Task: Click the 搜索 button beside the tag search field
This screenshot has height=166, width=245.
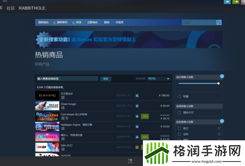Action: coord(106,79)
